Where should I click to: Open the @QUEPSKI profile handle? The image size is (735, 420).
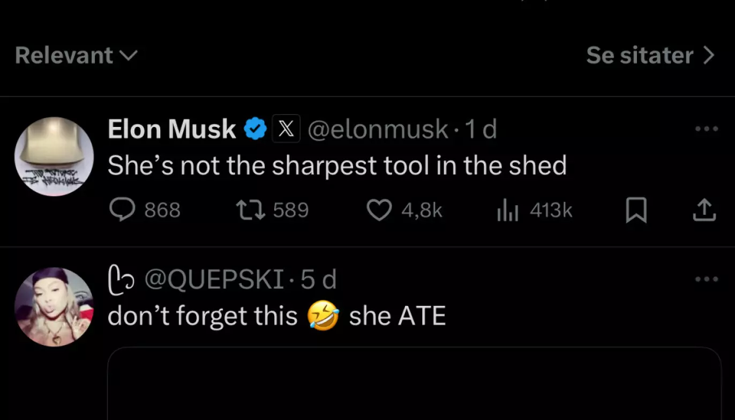212,280
